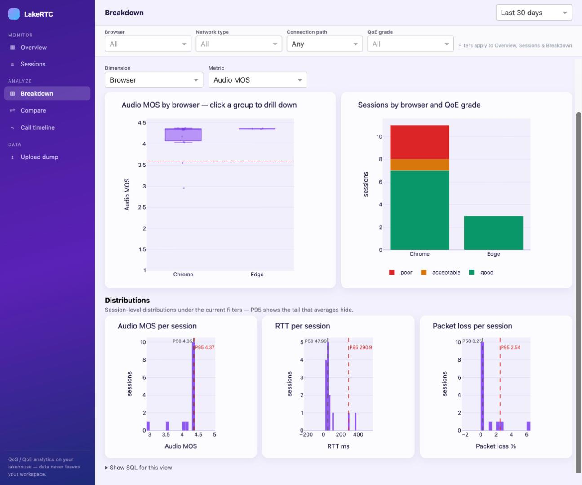Click the Compare arrows icon
582x485 pixels.
tap(13, 110)
